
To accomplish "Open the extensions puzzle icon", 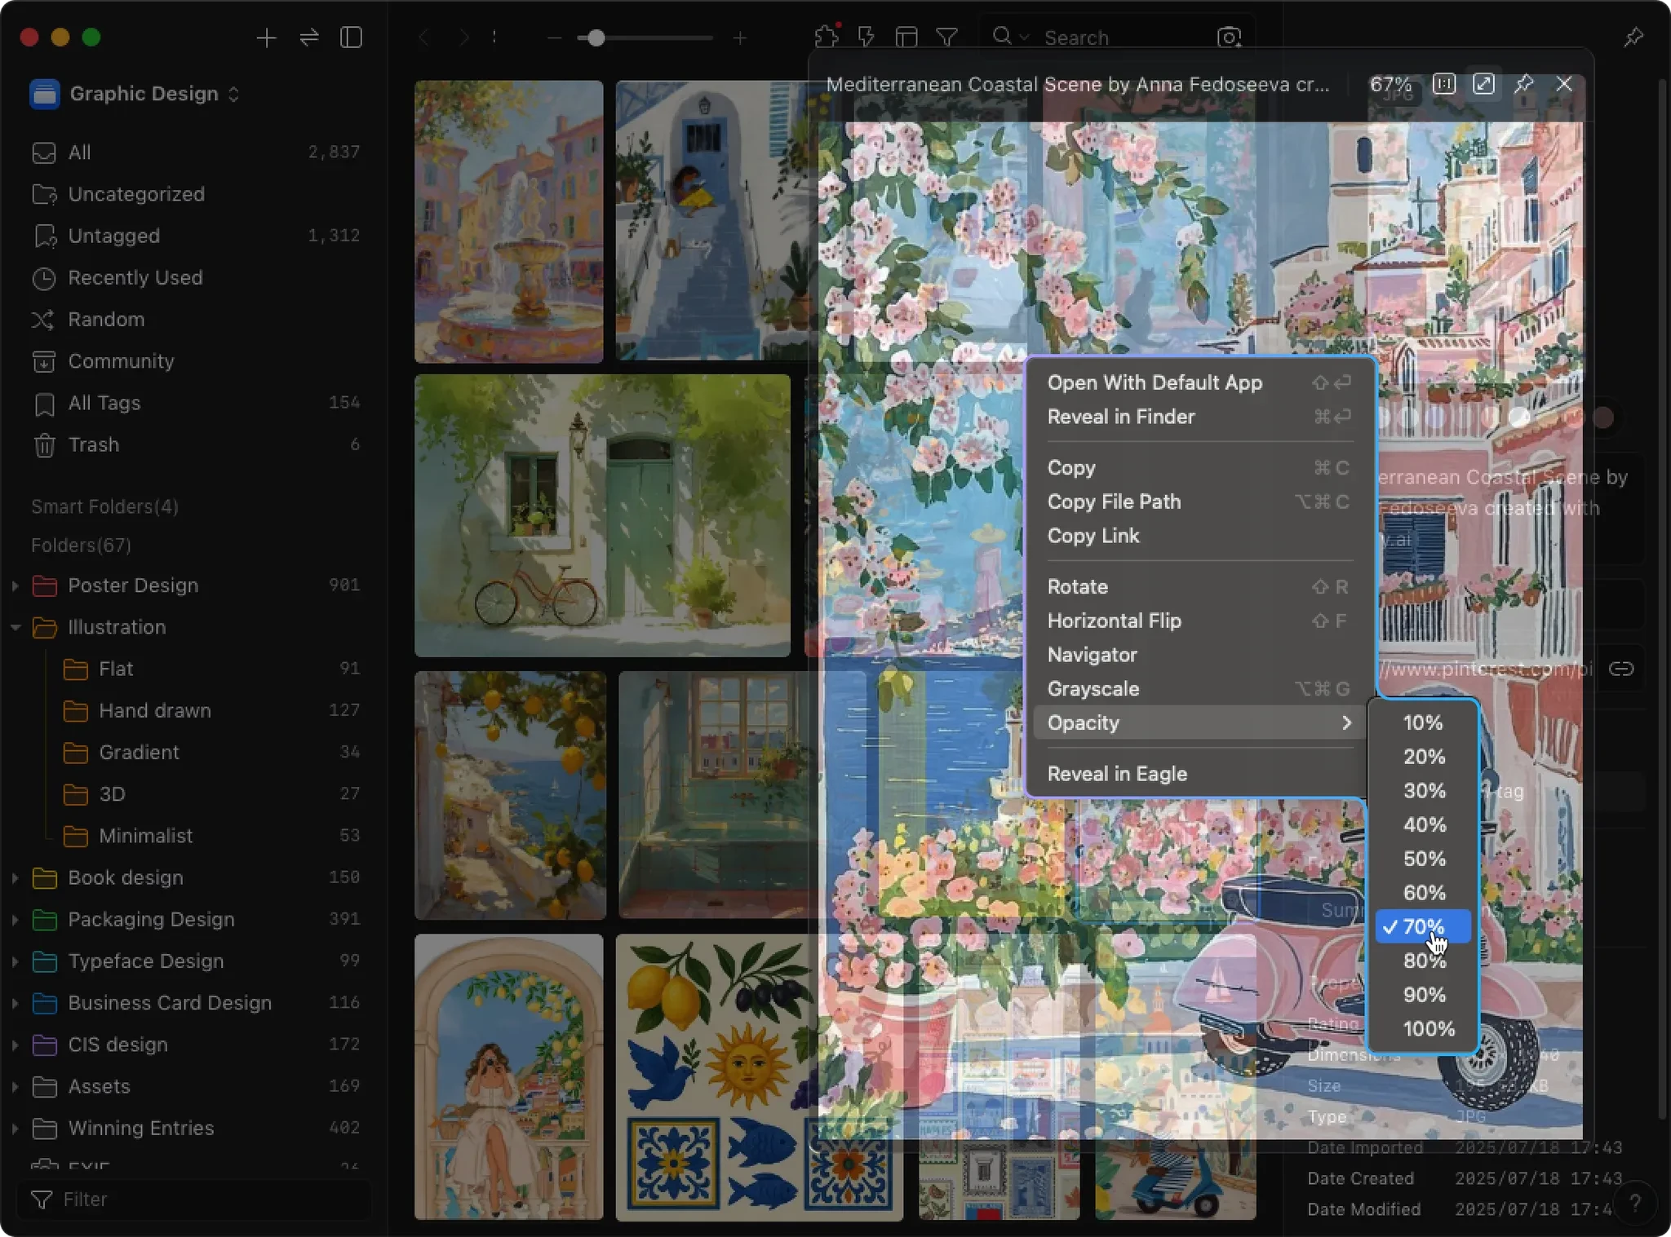I will click(827, 37).
